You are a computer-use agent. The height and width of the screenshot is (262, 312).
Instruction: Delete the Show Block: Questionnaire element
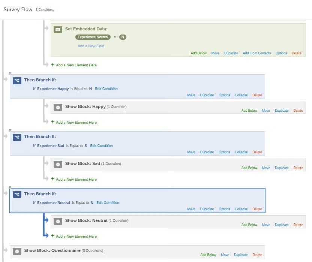(x=257, y=255)
